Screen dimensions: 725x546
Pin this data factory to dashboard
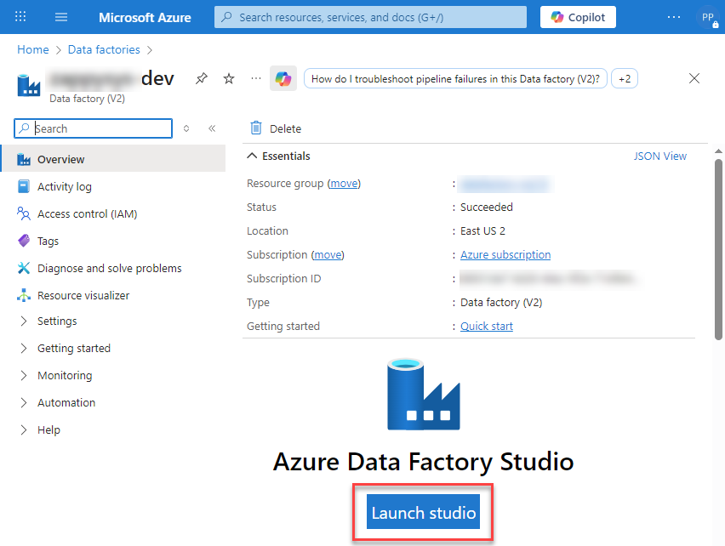pos(201,77)
